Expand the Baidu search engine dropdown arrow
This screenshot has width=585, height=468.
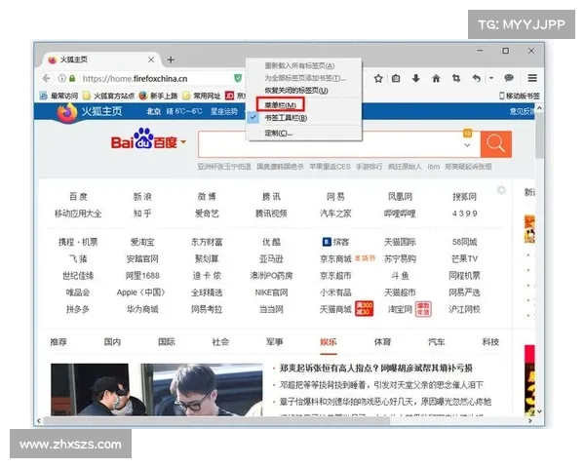pyautogui.click(x=183, y=143)
